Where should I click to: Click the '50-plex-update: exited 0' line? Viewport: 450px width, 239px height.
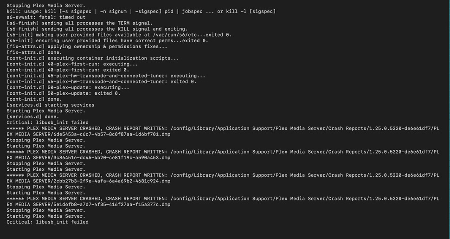(x=63, y=93)
